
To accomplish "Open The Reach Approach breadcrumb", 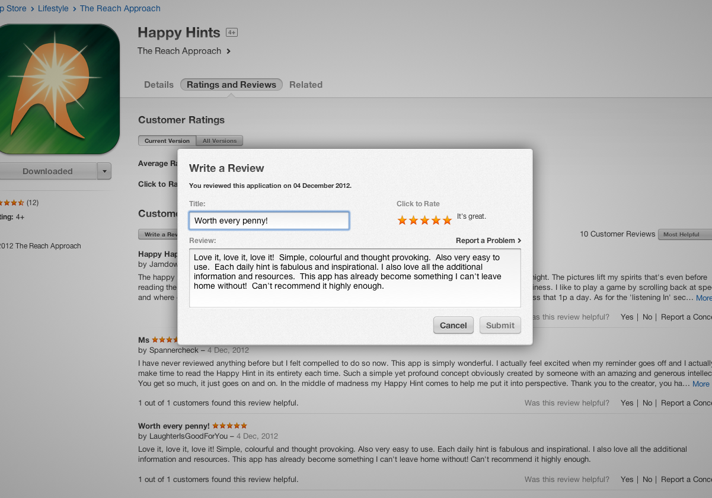I will pos(120,8).
